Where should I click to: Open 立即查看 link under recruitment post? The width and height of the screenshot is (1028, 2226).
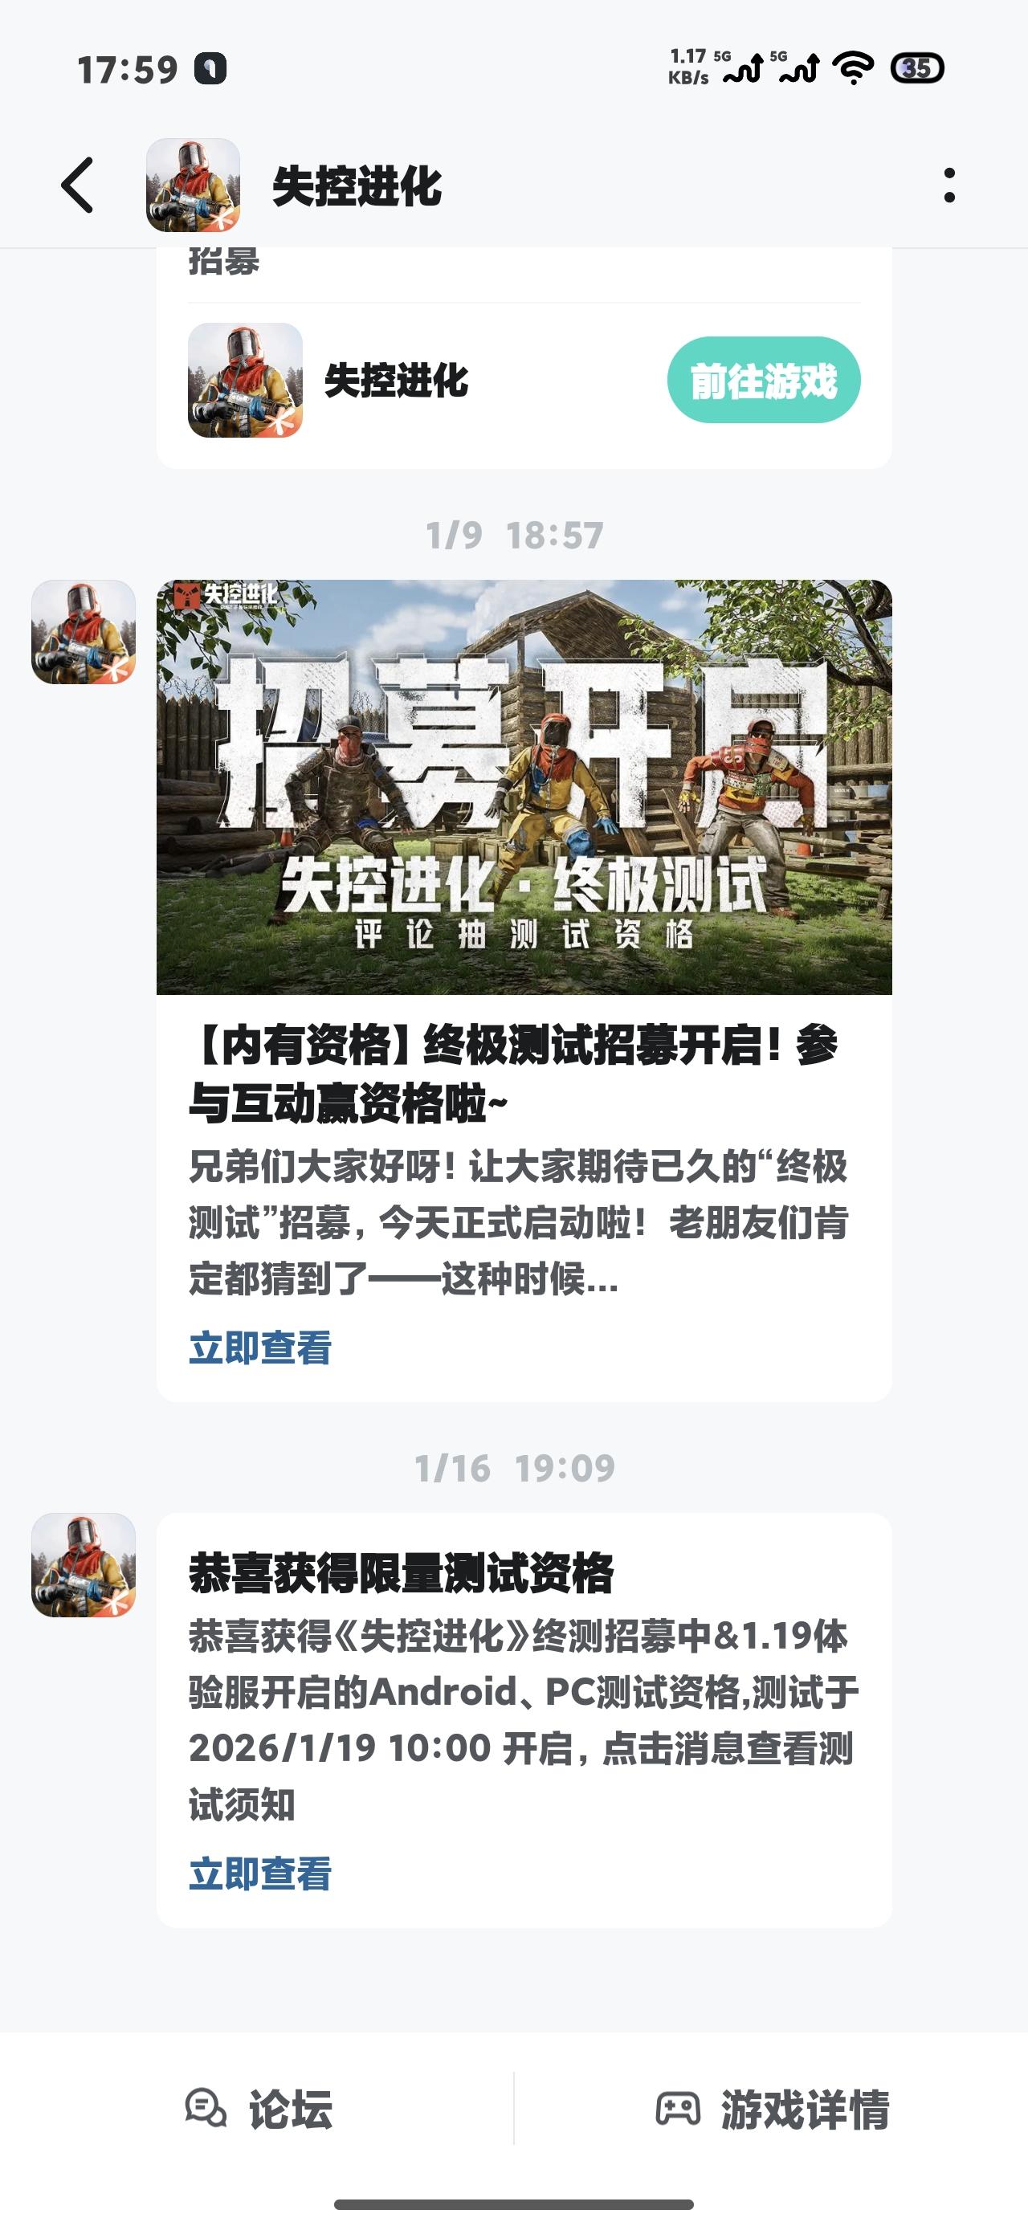tap(260, 1348)
